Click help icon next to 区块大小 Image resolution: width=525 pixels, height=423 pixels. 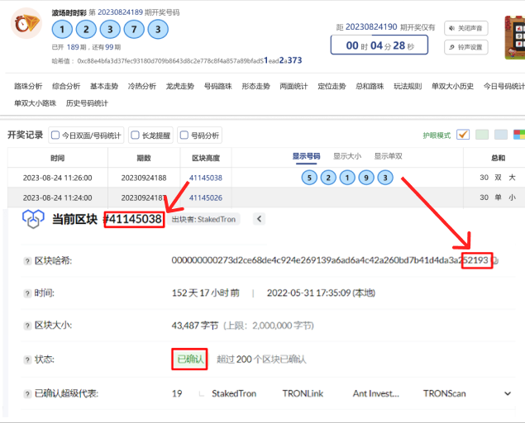(x=27, y=326)
